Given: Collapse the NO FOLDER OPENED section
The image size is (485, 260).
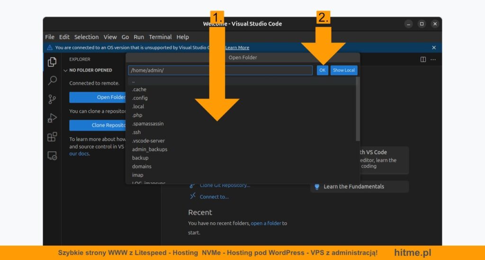Looking at the screenshot, I should (x=65, y=70).
